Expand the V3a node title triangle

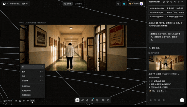[20, 23]
